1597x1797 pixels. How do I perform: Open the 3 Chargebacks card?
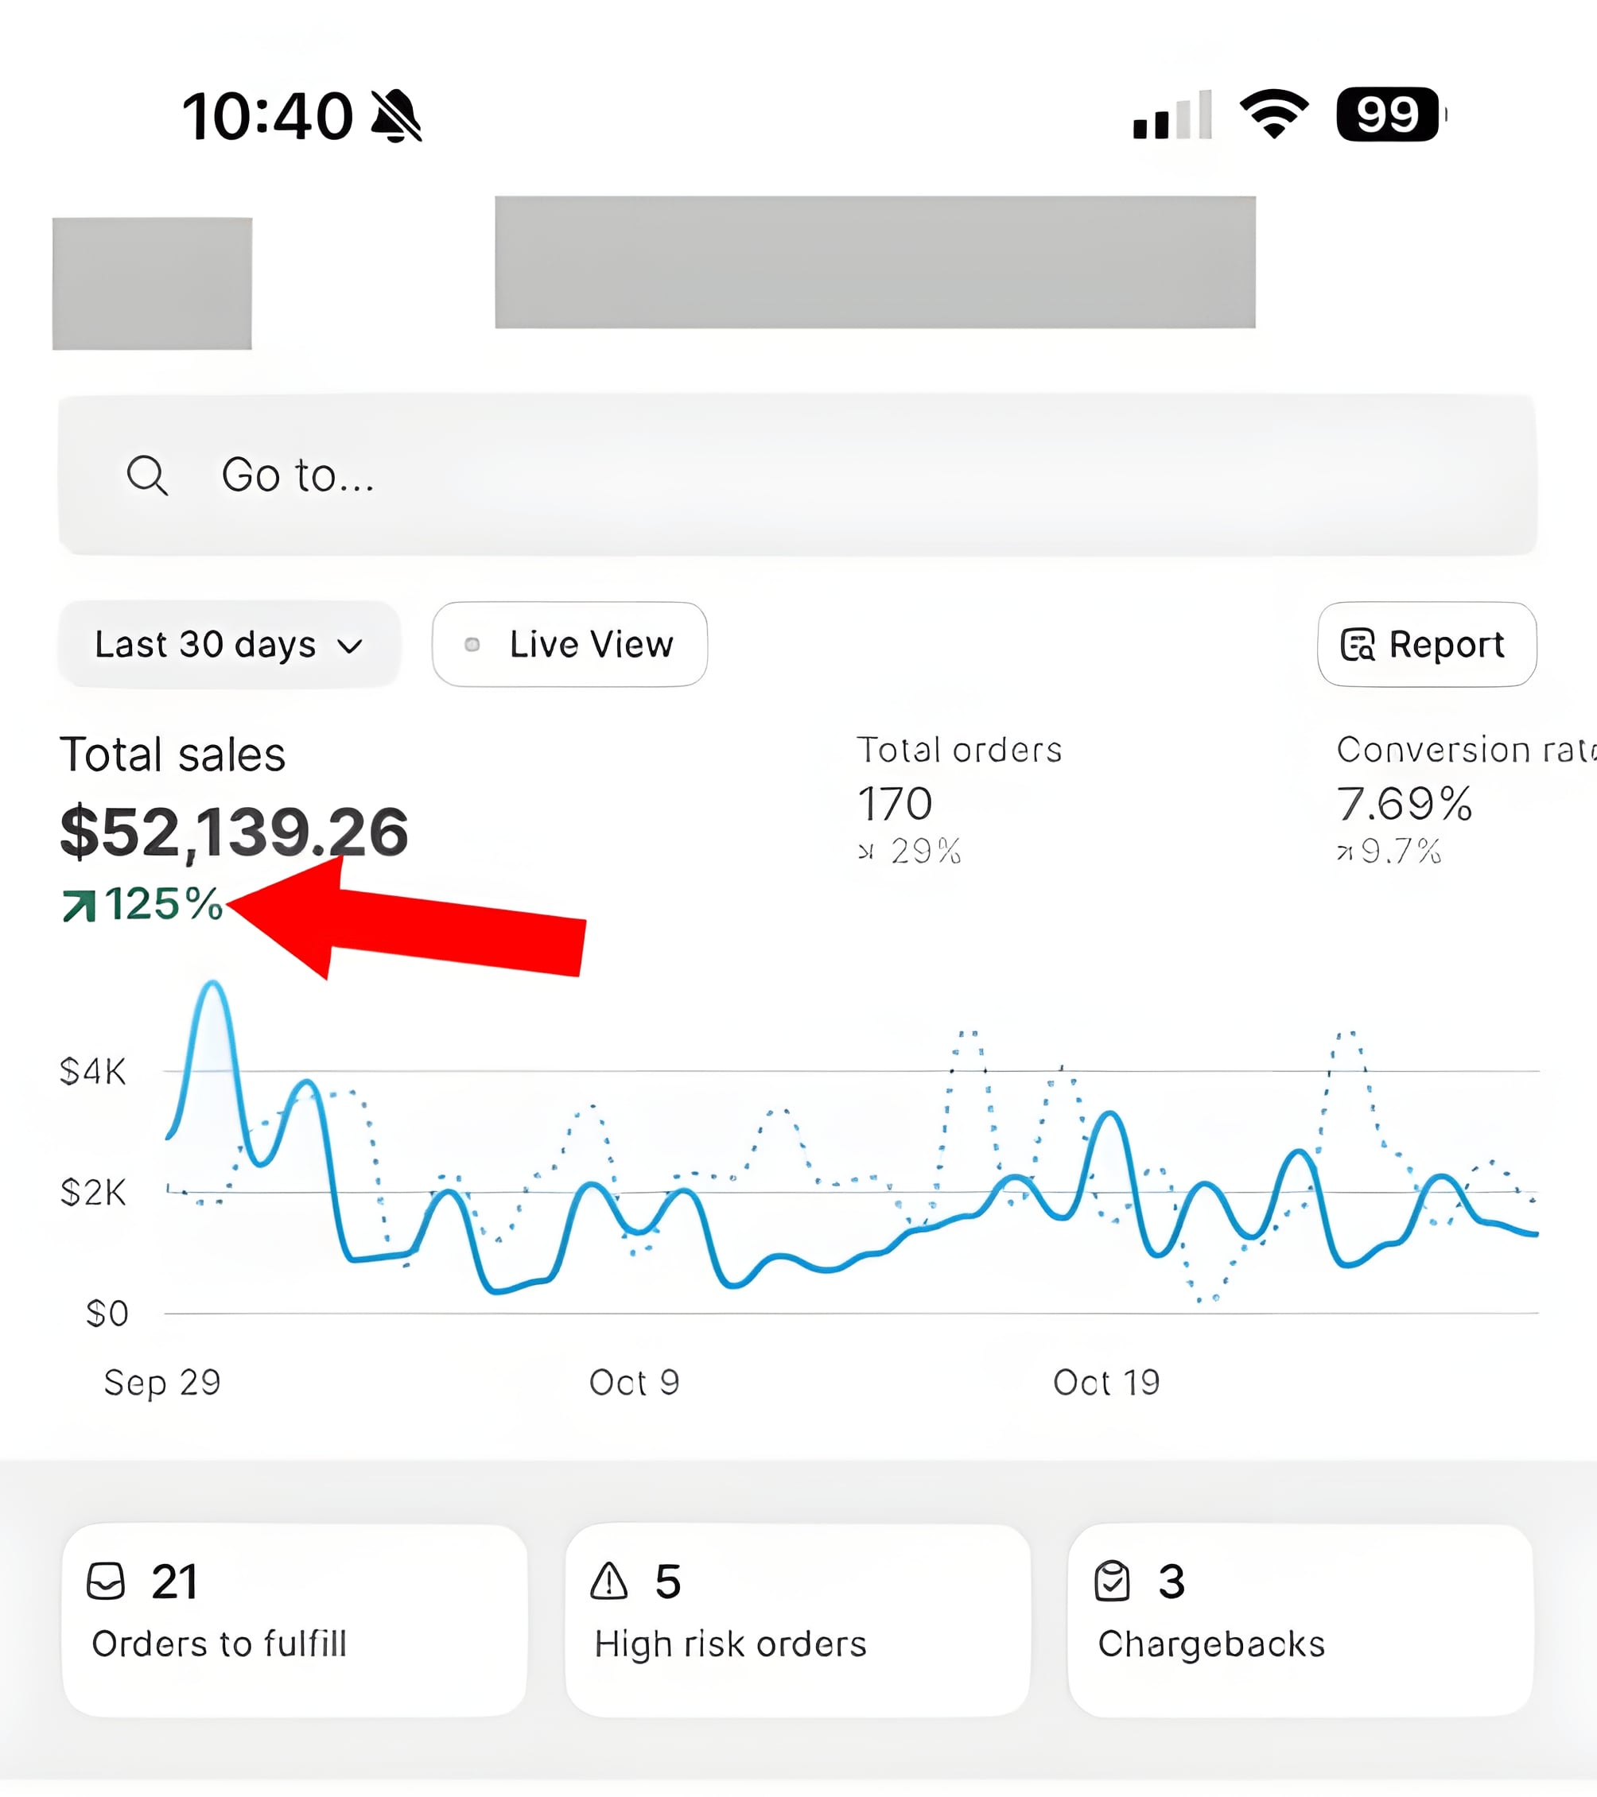(1300, 1620)
